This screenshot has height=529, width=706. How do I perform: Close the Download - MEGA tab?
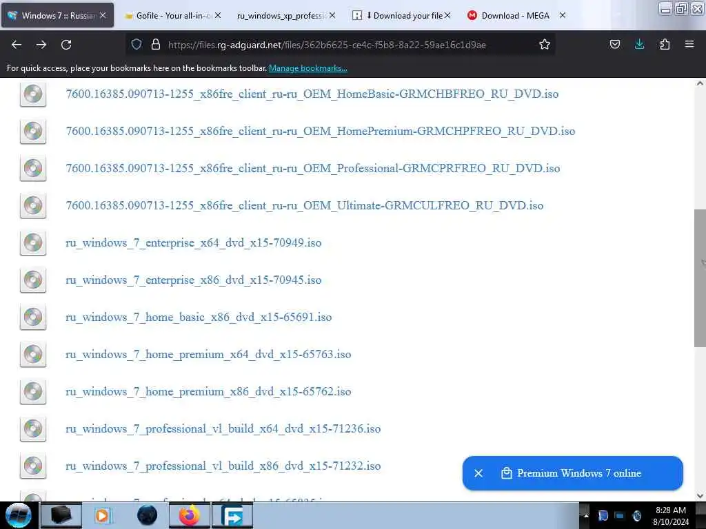(563, 15)
